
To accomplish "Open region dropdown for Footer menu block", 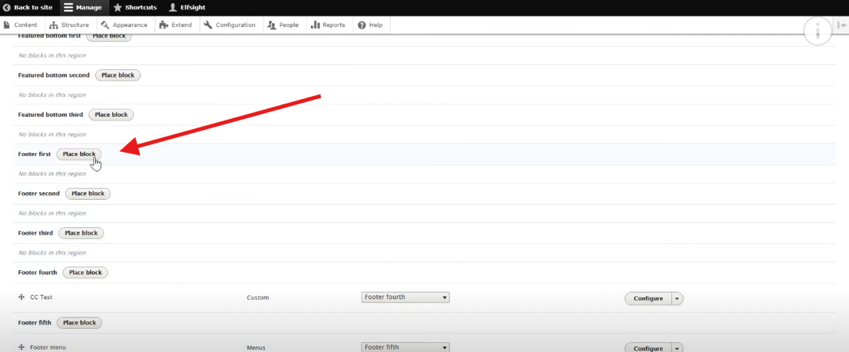I will coord(405,347).
